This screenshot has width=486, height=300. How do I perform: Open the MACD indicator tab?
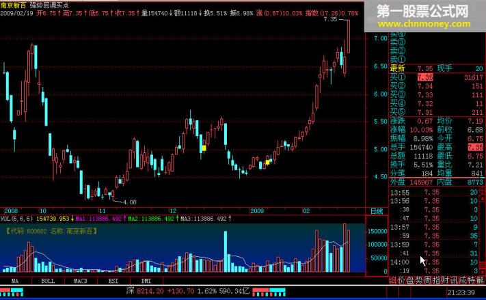click(81, 281)
